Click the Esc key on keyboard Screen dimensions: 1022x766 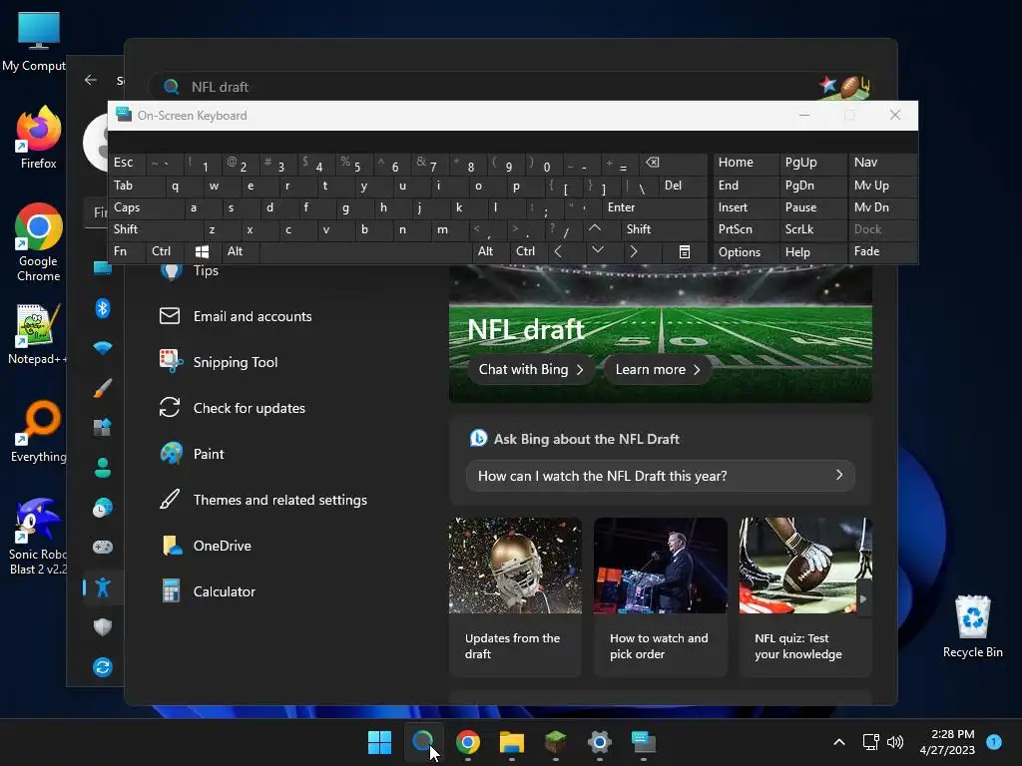pos(127,163)
